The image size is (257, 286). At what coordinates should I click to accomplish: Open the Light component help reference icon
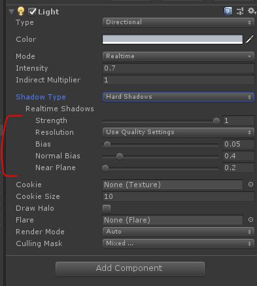click(228, 11)
